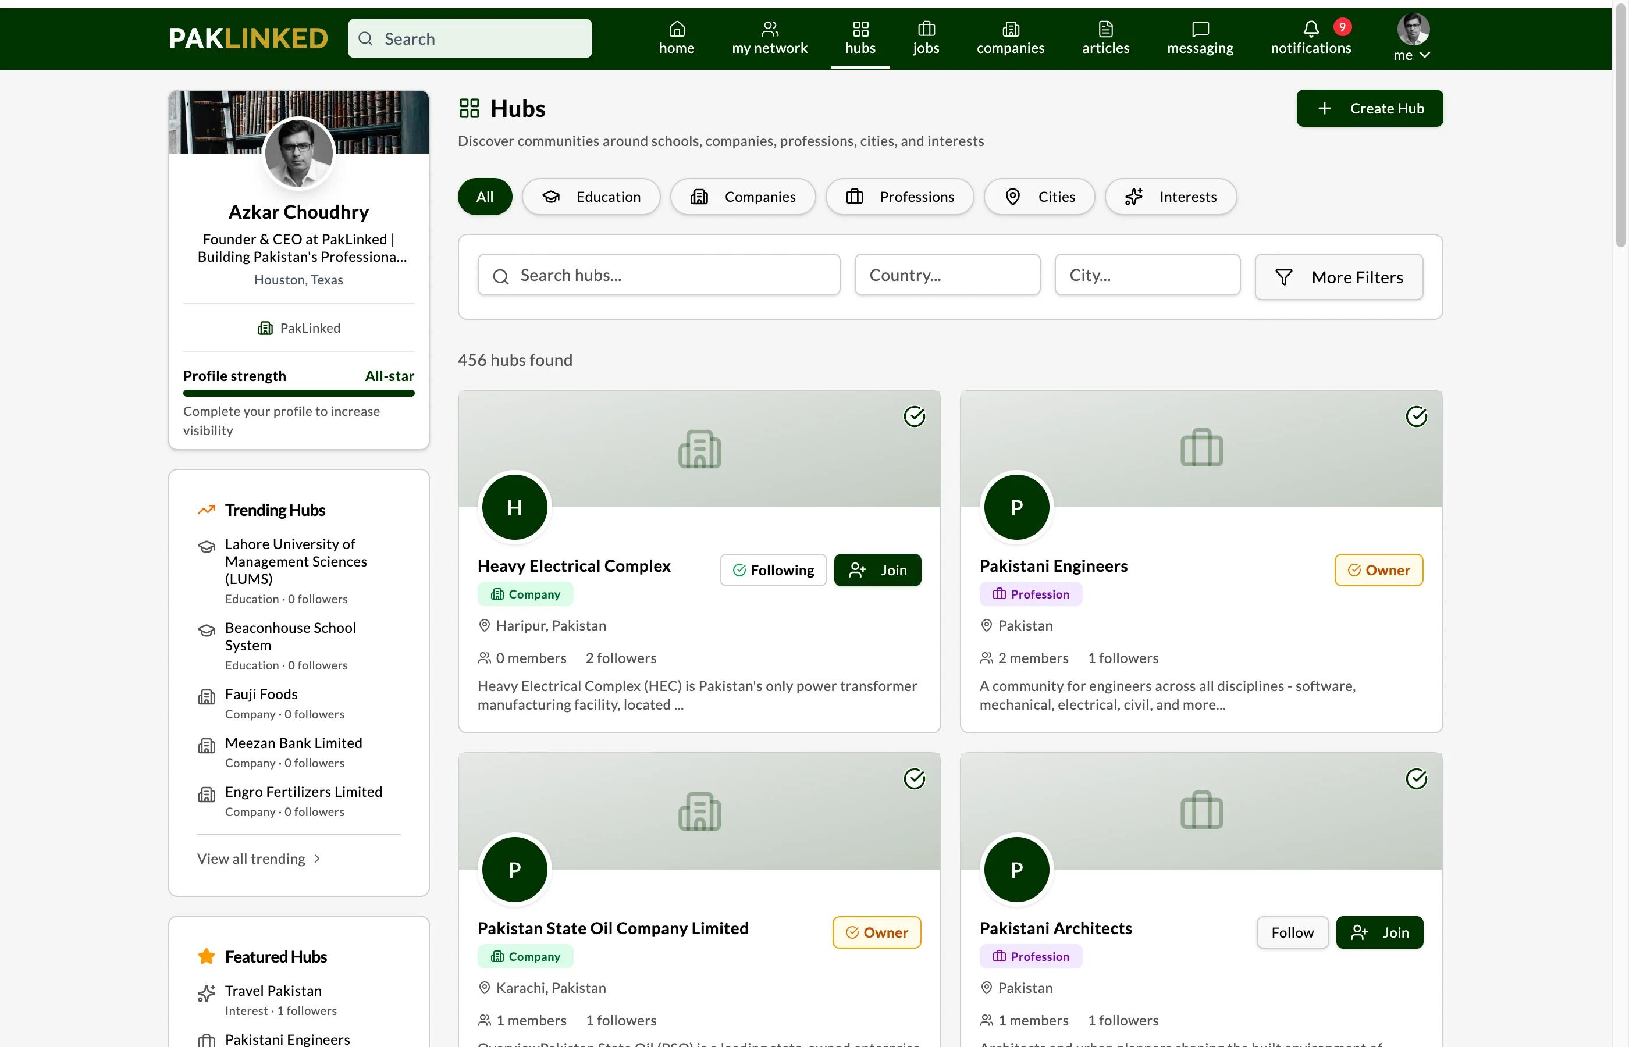Select the jobs briefcase icon
The width and height of the screenshot is (1629, 1047).
926,29
